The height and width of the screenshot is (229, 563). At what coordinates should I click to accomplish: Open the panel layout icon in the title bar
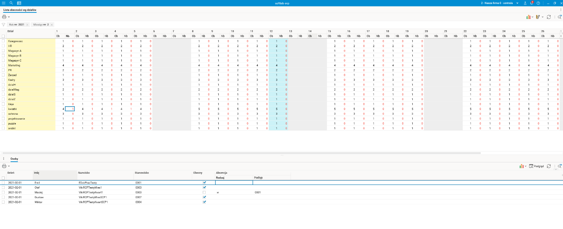click(19, 3)
